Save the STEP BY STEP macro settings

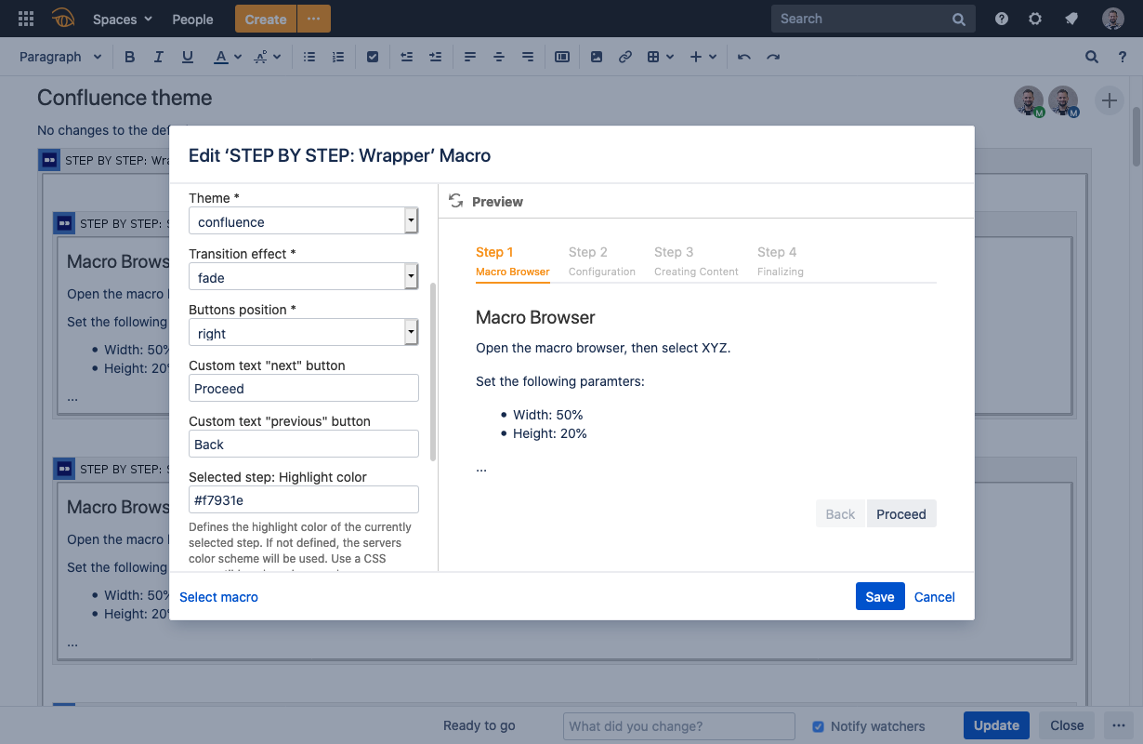click(x=879, y=596)
